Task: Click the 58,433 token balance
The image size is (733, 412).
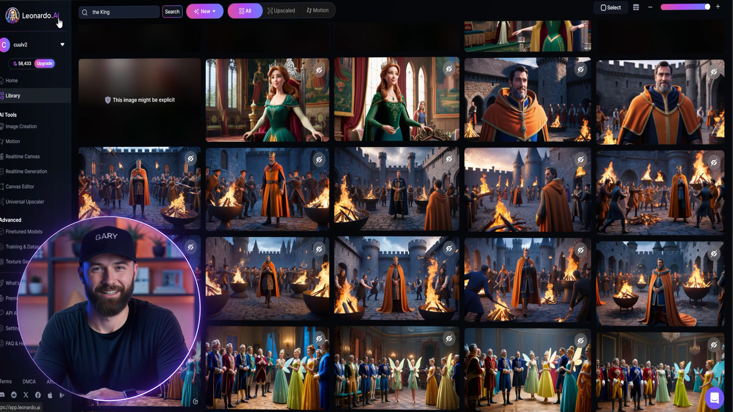Action: [22, 64]
